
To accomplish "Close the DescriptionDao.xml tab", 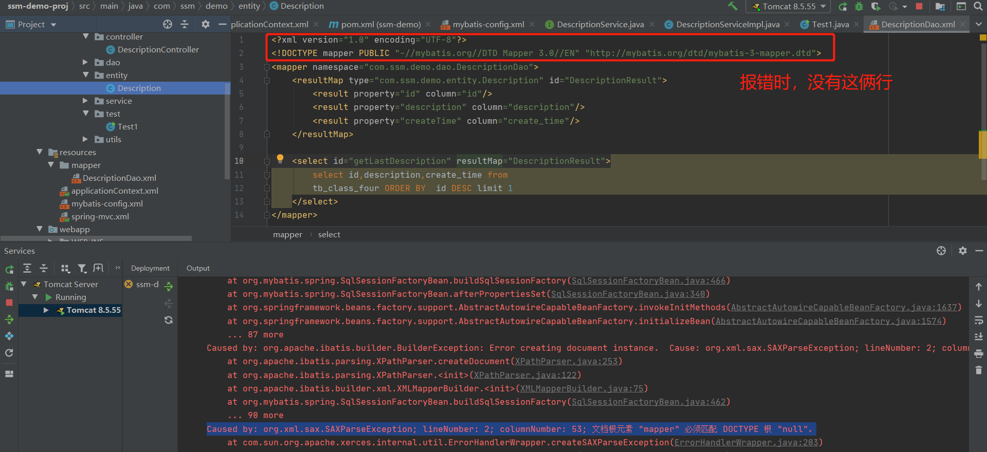I will pos(963,24).
